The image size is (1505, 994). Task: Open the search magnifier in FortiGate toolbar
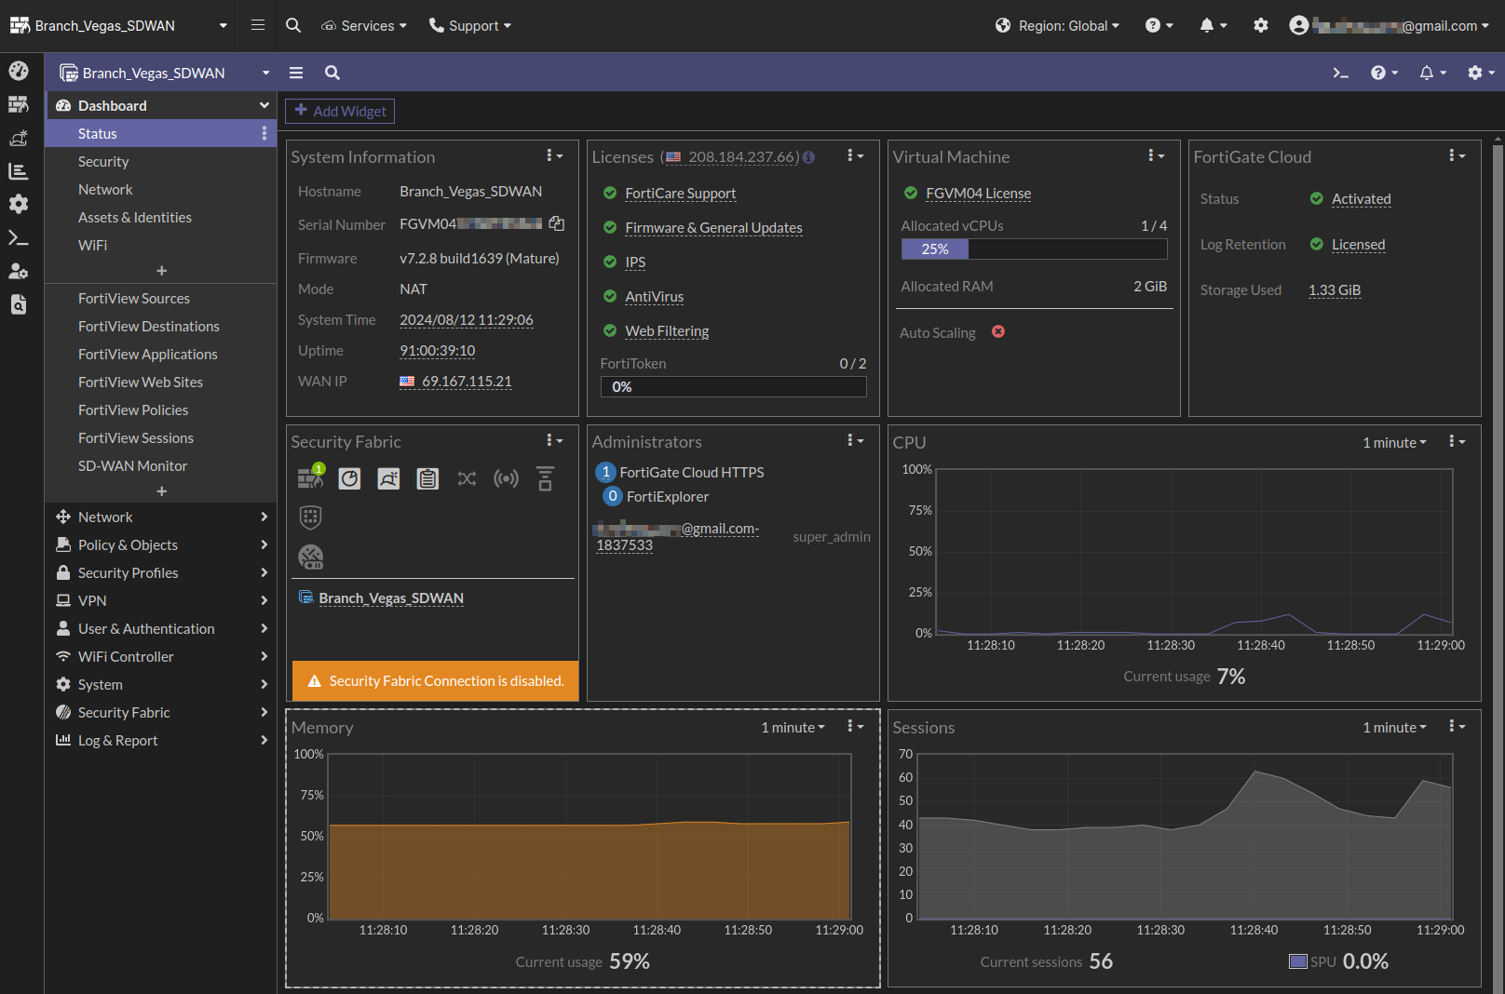pyautogui.click(x=332, y=73)
